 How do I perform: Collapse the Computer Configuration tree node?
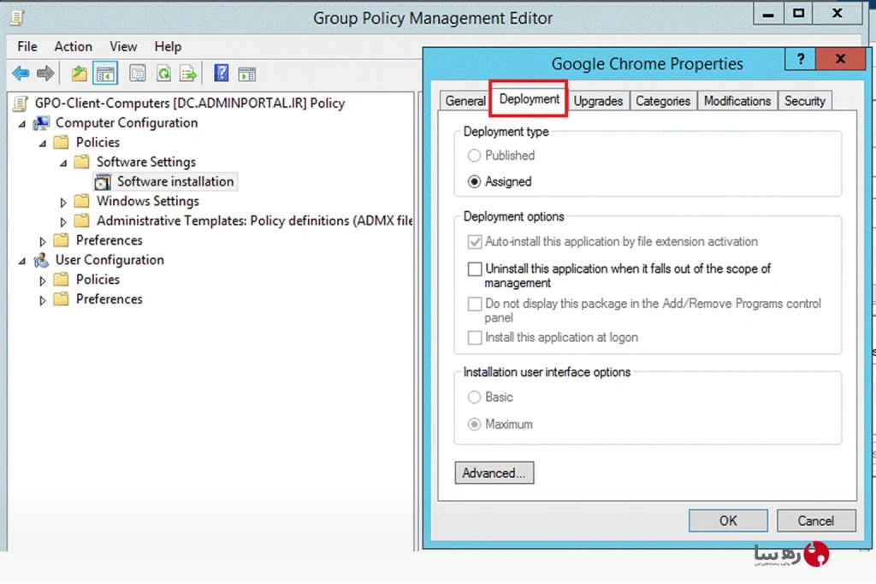coord(22,124)
